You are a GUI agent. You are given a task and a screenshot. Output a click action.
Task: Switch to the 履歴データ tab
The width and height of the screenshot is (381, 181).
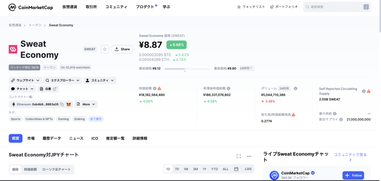(x=52, y=138)
